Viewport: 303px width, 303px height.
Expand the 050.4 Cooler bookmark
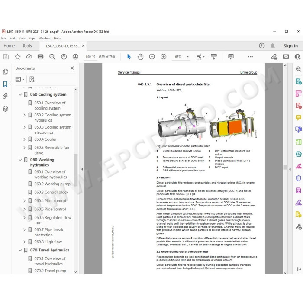[24, 139]
